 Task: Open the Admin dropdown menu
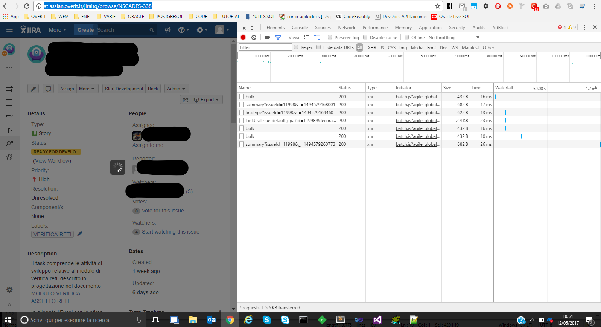coord(176,89)
